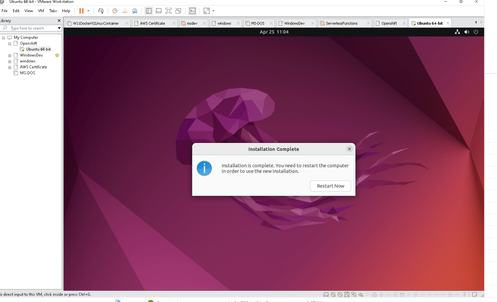Toggle the console view button
The height and width of the screenshot is (302, 497).
click(193, 11)
